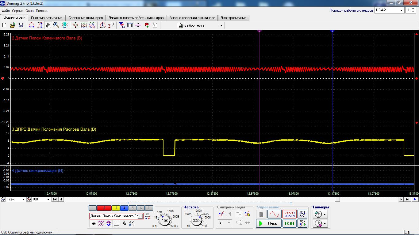Open the Помощь menu
The image size is (419, 235).
42,11
